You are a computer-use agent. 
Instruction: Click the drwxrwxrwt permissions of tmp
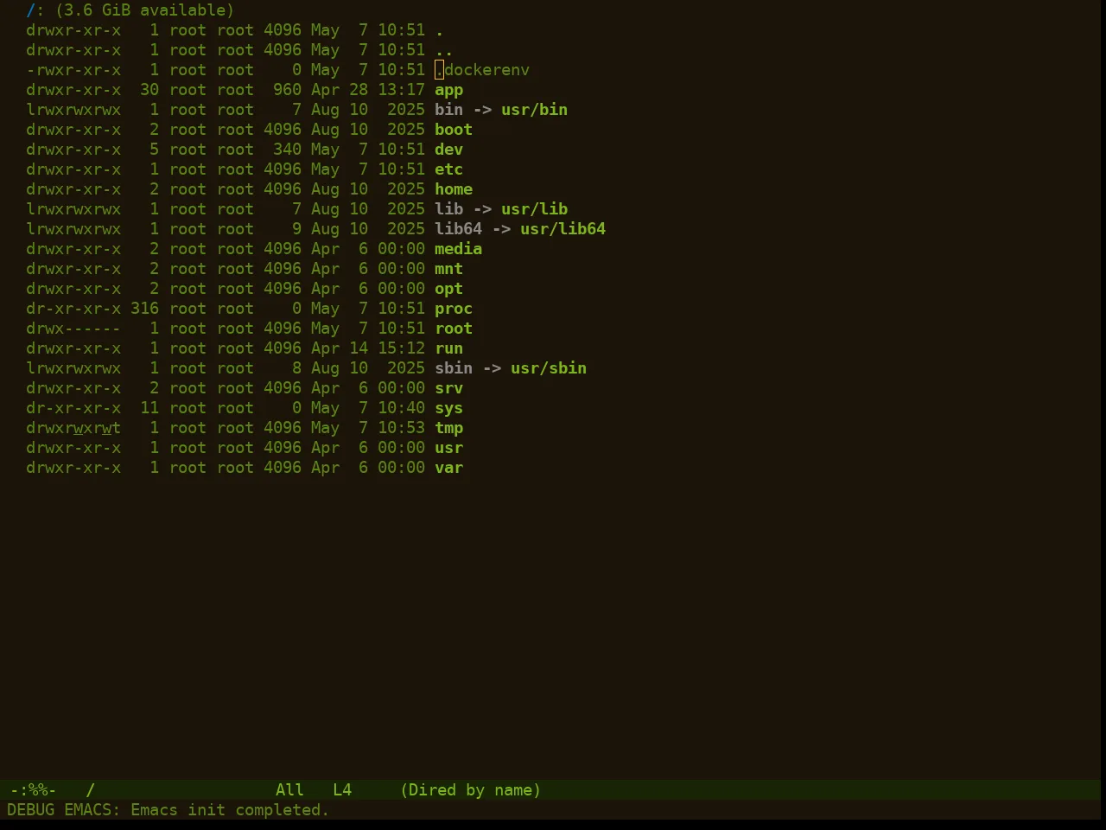click(73, 428)
